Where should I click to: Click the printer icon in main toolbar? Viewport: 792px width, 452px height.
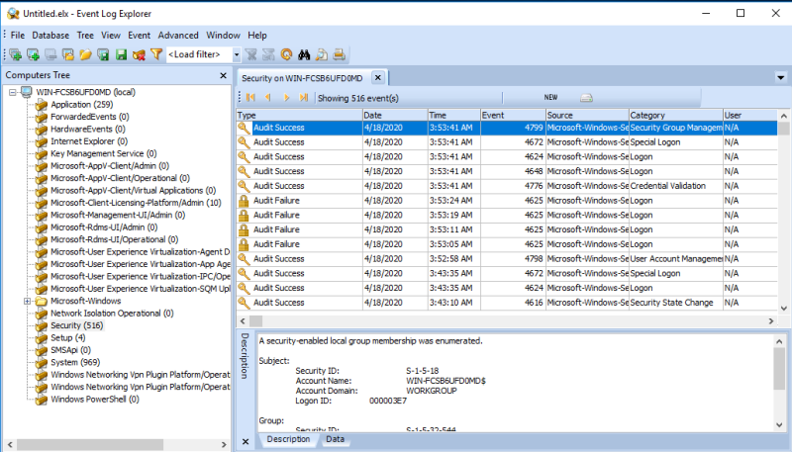coord(339,54)
